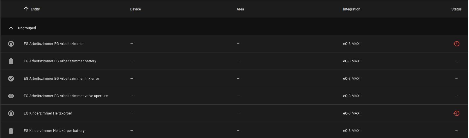Click the link error check-circle icon
The width and height of the screenshot is (469, 138).
tap(11, 79)
